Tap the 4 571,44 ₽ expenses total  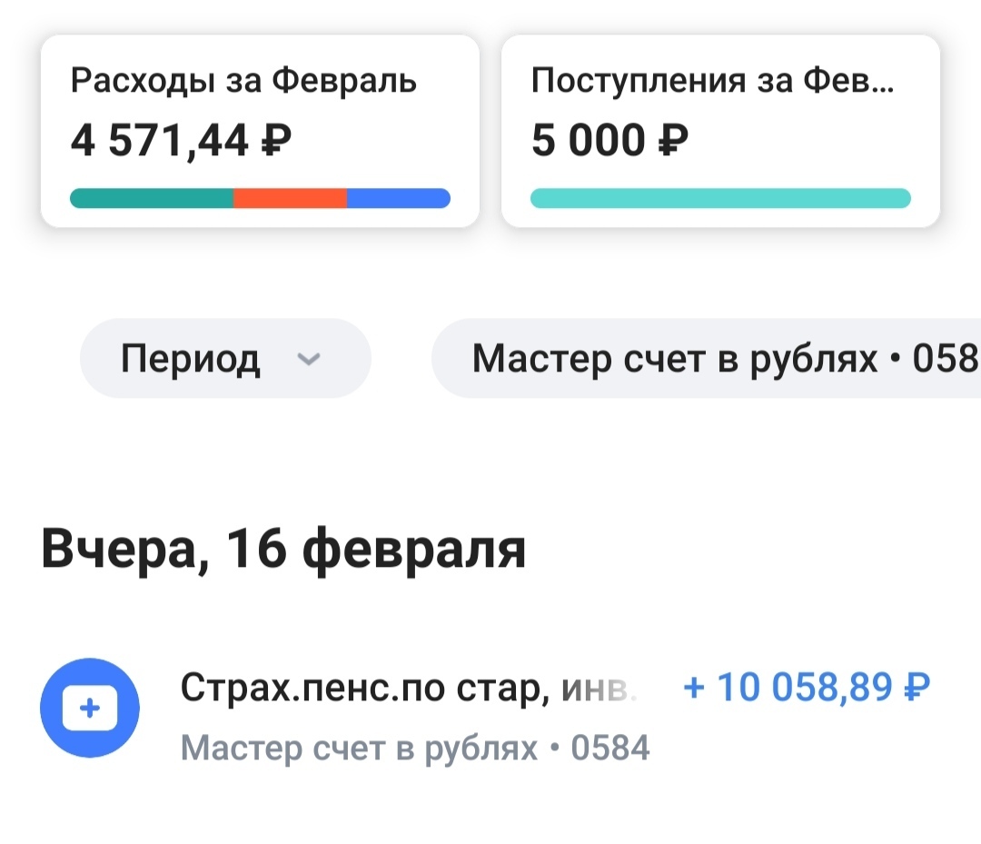[x=182, y=141]
